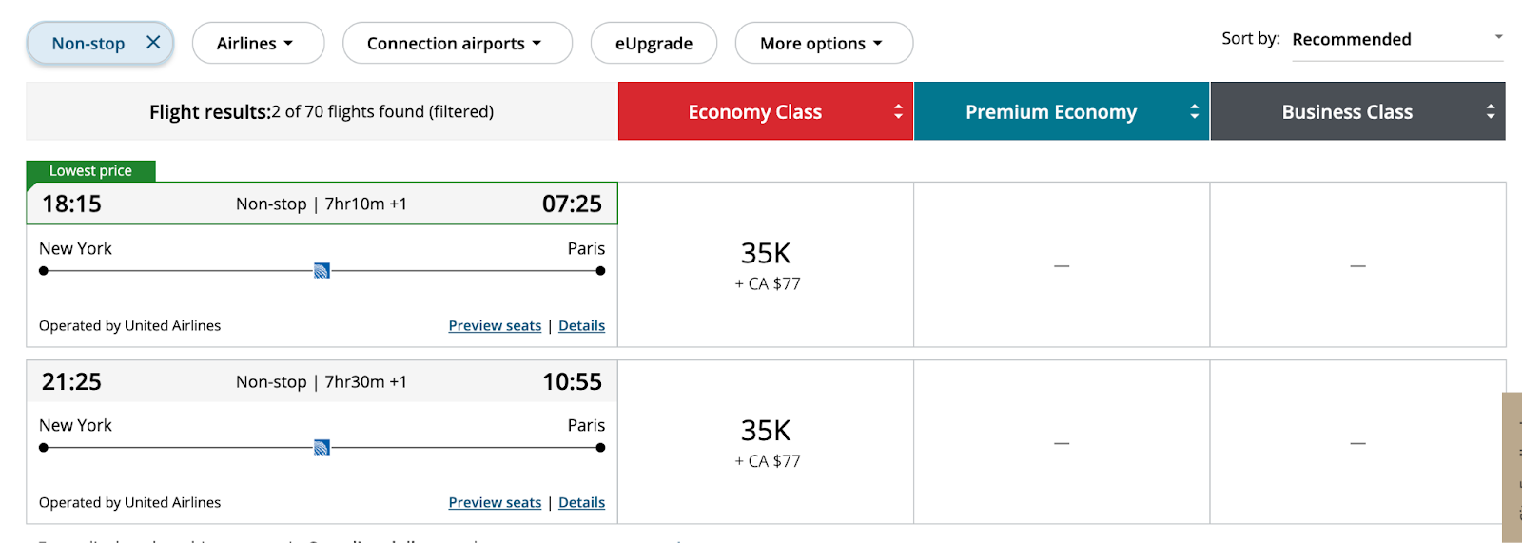The height and width of the screenshot is (543, 1522).
Task: Click sort arrows on Business Class header
Action: pyautogui.click(x=1490, y=112)
